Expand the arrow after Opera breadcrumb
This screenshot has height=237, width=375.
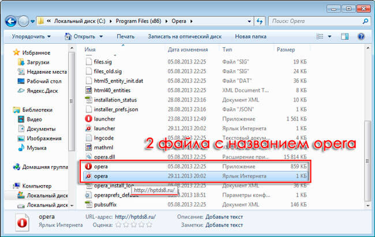click(192, 21)
